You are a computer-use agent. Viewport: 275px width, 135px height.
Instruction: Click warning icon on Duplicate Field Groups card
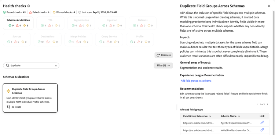(x=8, y=91)
